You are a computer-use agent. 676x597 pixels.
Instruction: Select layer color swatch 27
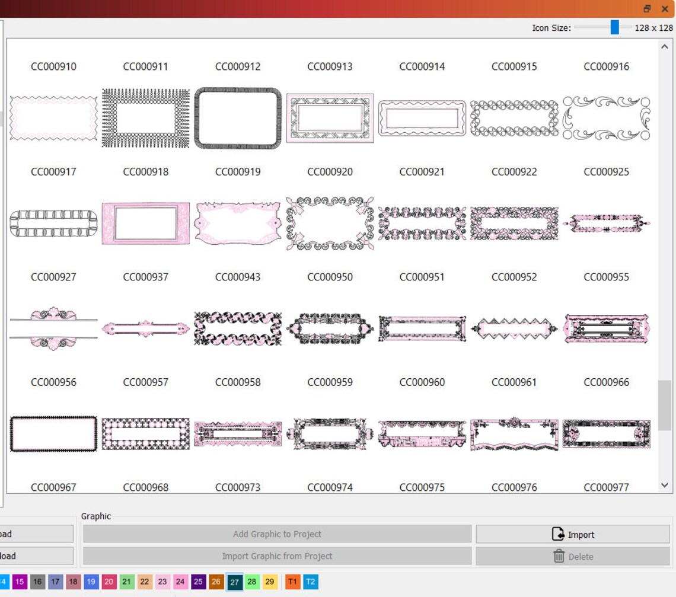coord(235,582)
